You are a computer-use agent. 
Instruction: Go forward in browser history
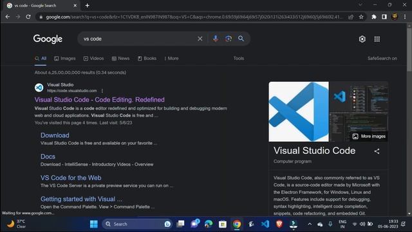(x=18, y=17)
